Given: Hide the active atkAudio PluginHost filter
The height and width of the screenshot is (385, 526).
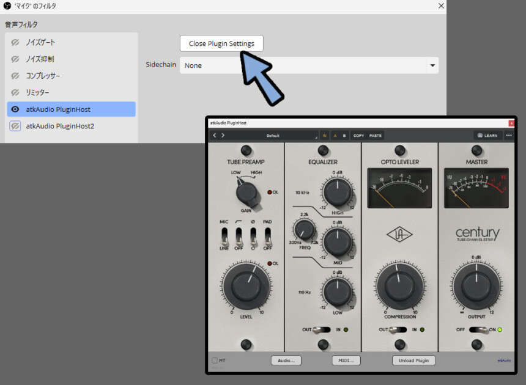Looking at the screenshot, I should (x=15, y=109).
